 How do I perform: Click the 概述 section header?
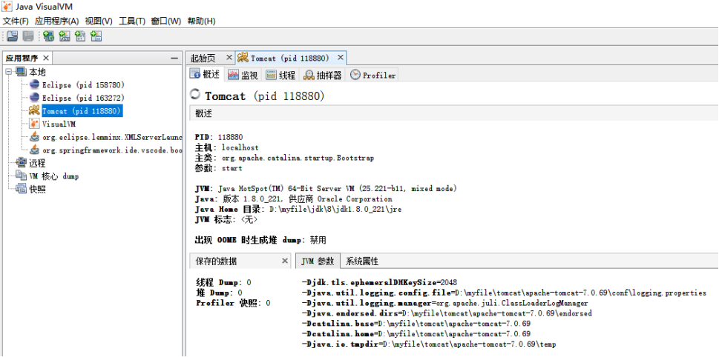click(x=454, y=113)
